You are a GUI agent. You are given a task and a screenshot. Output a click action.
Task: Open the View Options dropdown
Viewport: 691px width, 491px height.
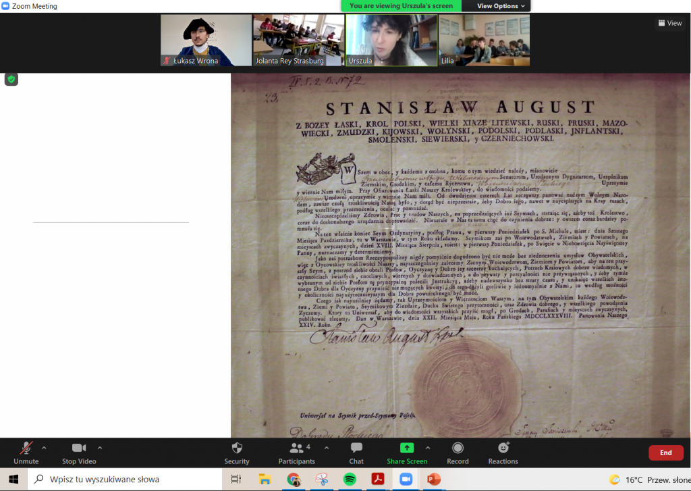pyautogui.click(x=501, y=6)
